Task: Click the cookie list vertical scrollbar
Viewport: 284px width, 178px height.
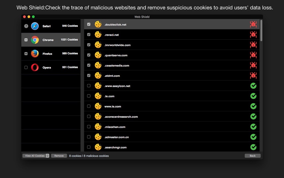Action: (x=261, y=31)
